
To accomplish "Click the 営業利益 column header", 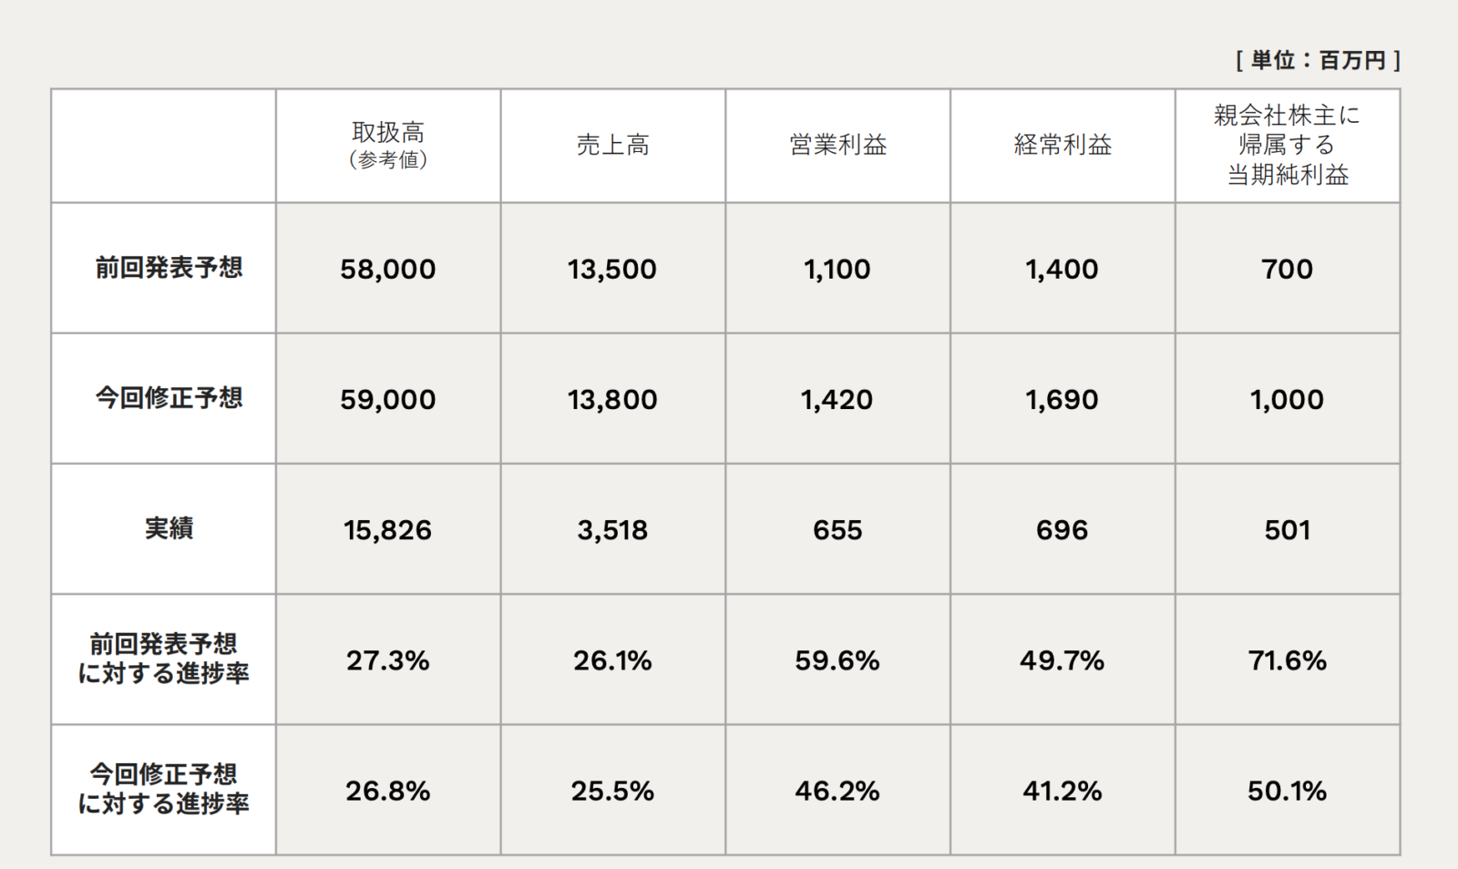I will [x=837, y=146].
